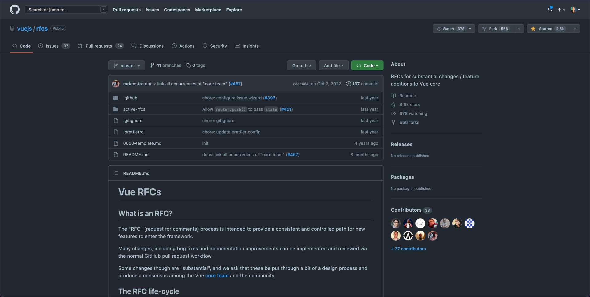Open Issues in top navigation
Image resolution: width=590 pixels, height=297 pixels.
coord(152,10)
